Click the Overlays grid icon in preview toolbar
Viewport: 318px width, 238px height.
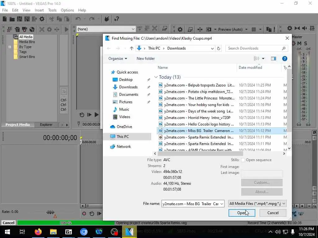click(254, 29)
